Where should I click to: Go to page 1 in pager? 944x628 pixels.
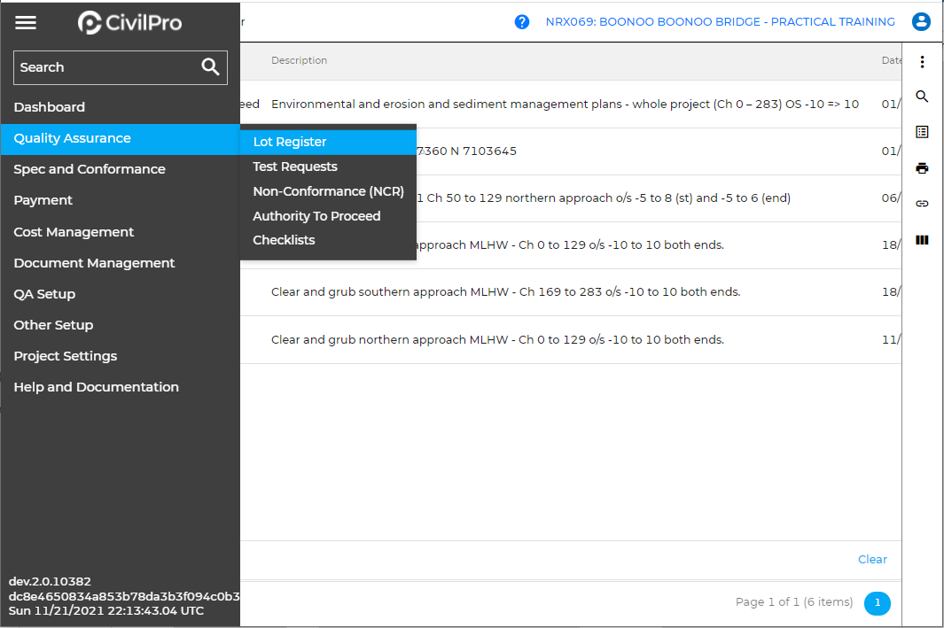click(x=878, y=602)
